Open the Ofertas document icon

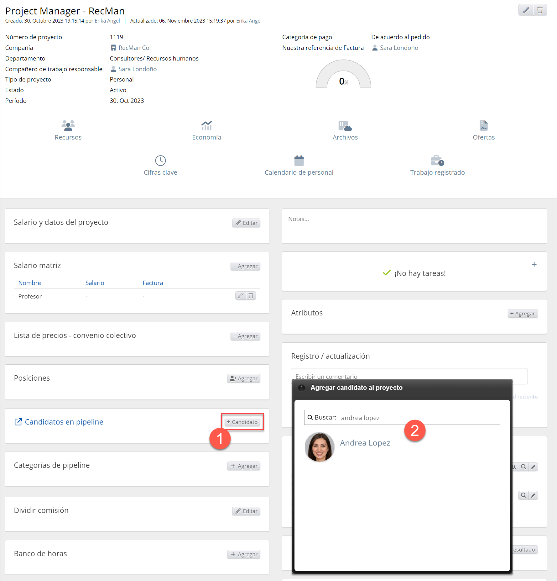point(483,126)
